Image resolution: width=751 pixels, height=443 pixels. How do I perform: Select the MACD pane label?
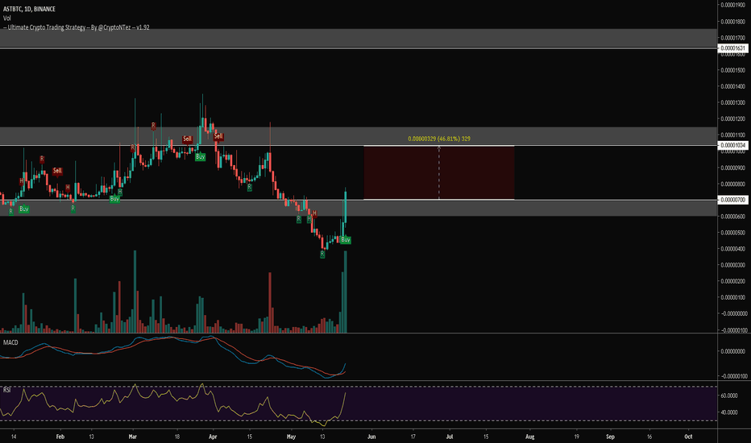click(x=10, y=342)
